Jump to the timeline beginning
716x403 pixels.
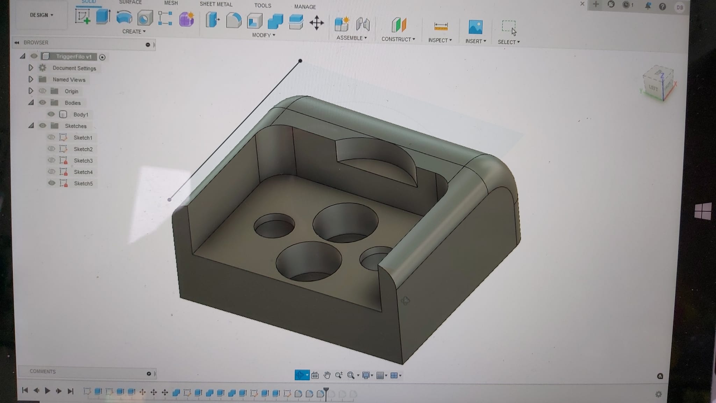tap(25, 390)
